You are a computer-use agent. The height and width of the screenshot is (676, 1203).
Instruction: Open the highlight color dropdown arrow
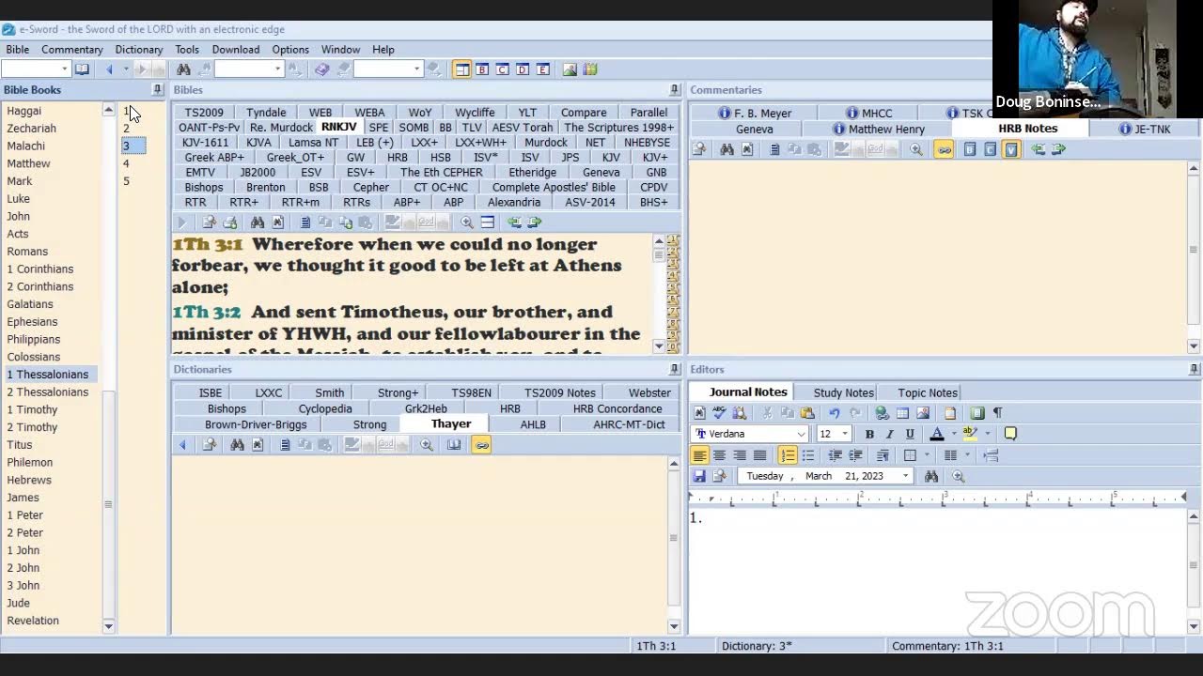click(x=987, y=434)
